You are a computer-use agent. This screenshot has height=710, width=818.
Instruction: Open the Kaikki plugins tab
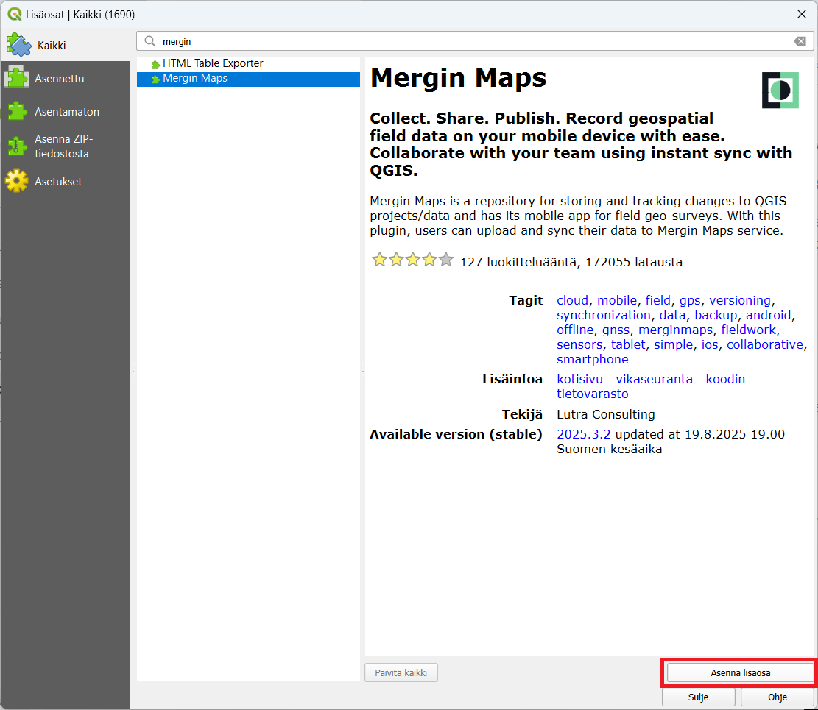coord(66,46)
